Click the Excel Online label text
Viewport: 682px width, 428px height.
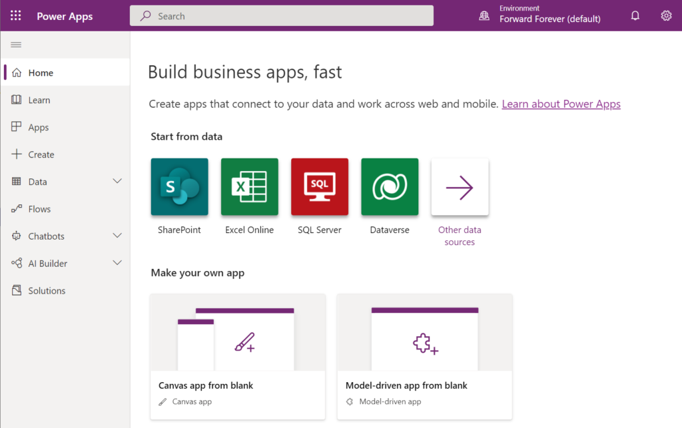point(249,230)
